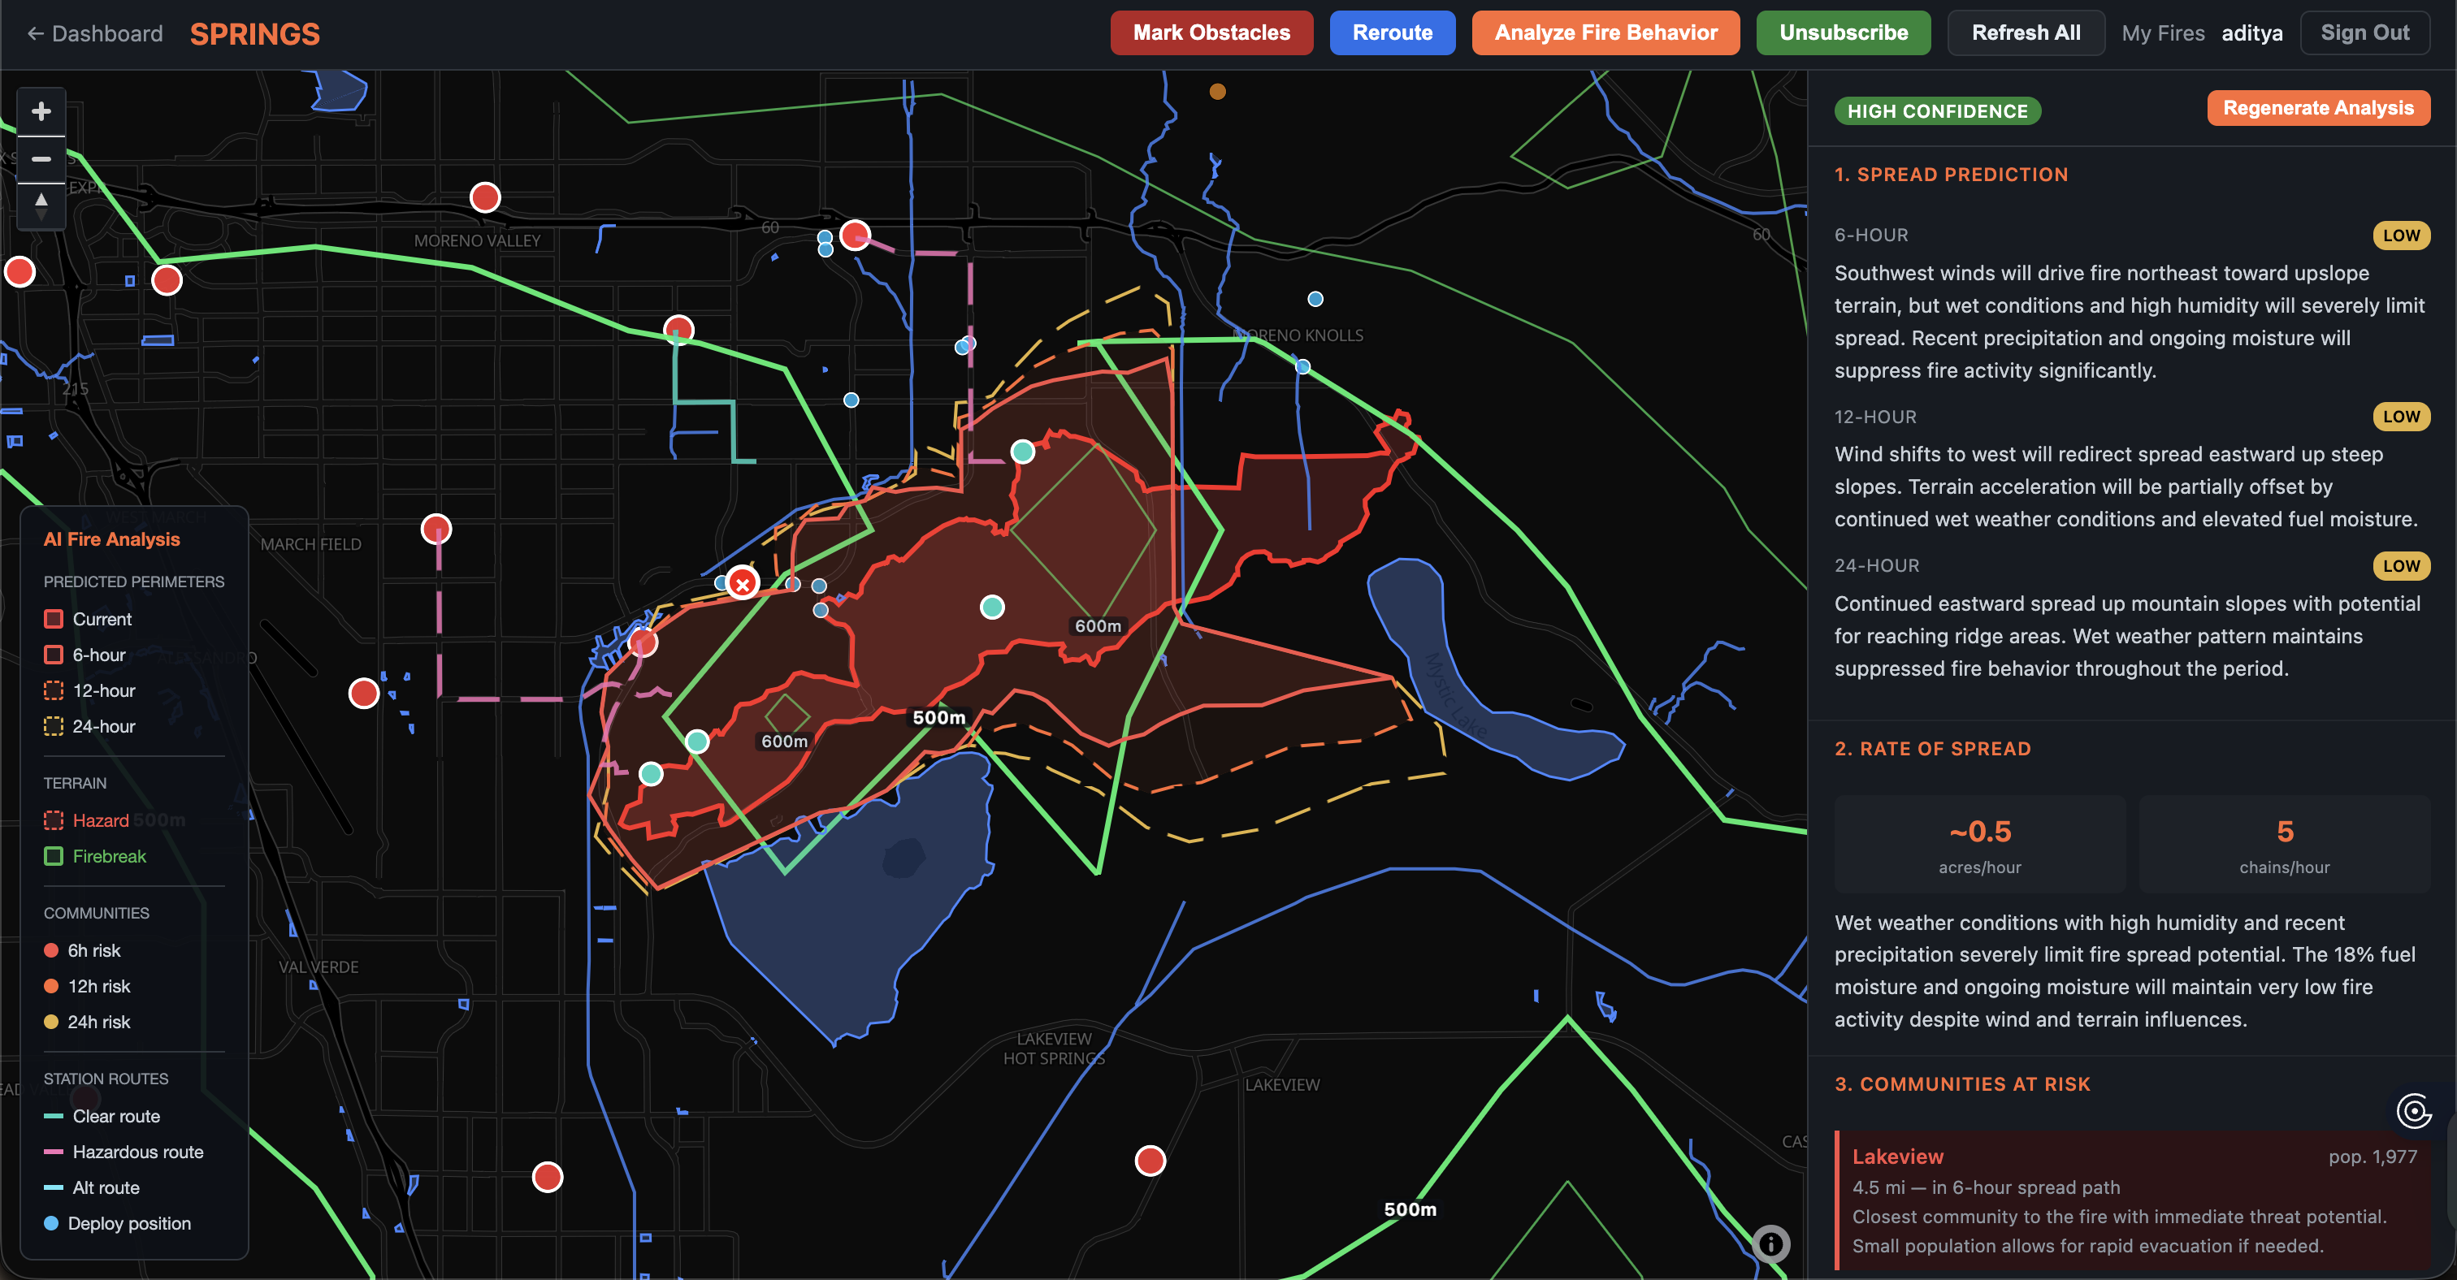Screen dimensions: 2457x1280
Task: Reset map bearing with the compass button
Action: click(x=41, y=205)
